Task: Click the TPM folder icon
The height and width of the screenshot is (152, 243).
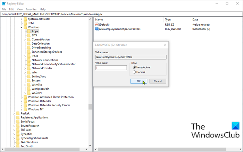Action: (25, 23)
